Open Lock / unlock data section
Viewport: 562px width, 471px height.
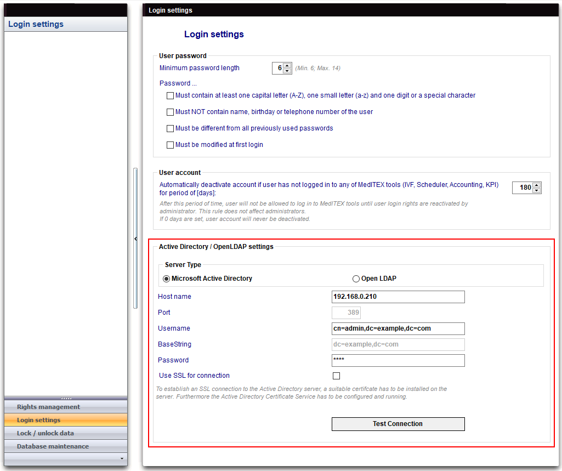66,433
